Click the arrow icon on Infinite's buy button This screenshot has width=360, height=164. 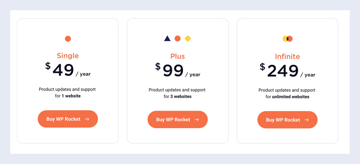pyautogui.click(x=307, y=120)
